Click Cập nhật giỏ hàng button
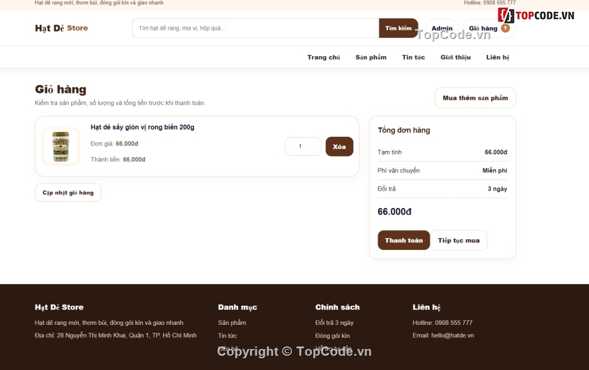589x370 pixels. (x=68, y=192)
